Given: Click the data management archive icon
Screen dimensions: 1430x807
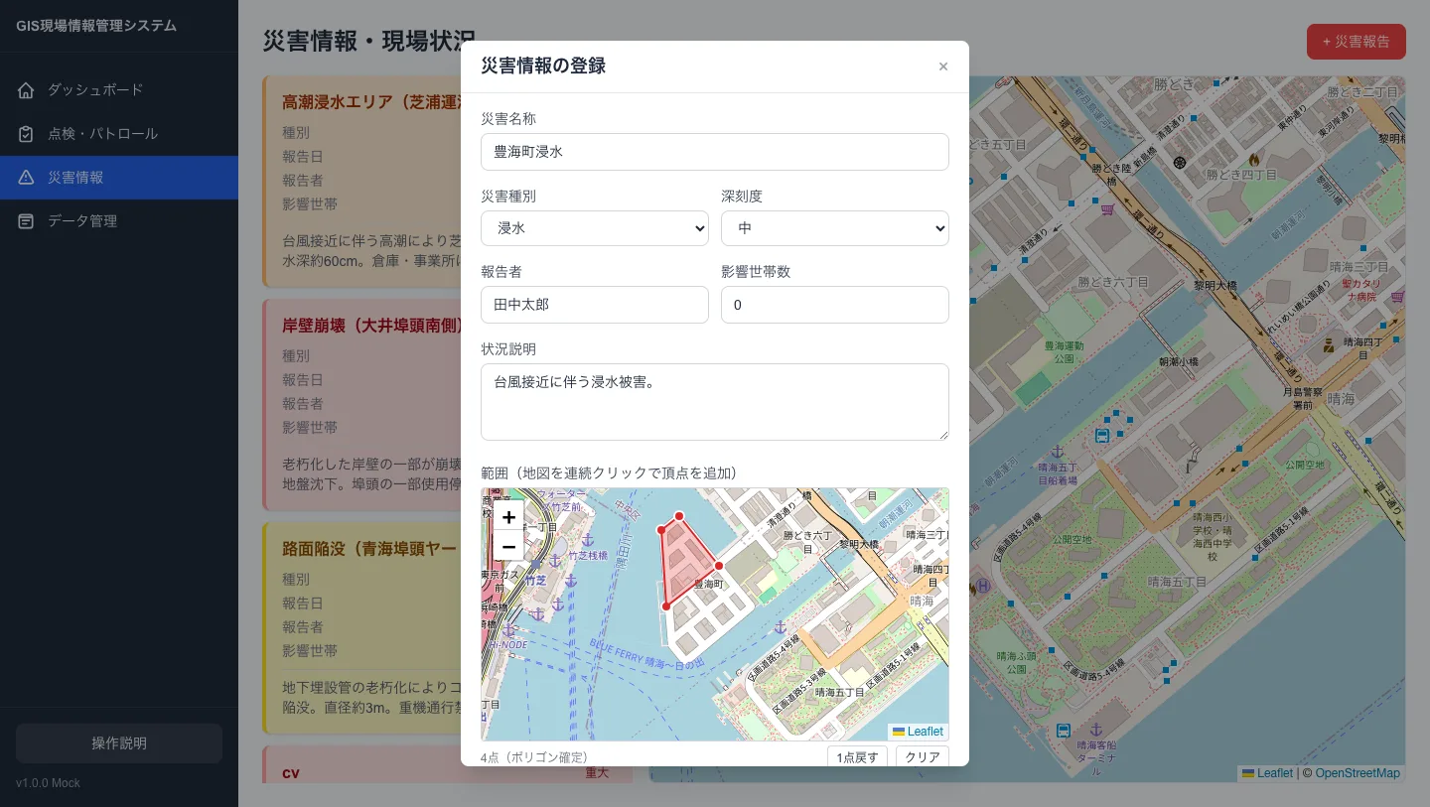Looking at the screenshot, I should coord(26,221).
